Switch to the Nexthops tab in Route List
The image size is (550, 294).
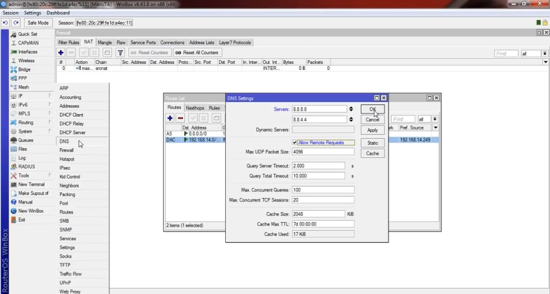click(x=195, y=108)
